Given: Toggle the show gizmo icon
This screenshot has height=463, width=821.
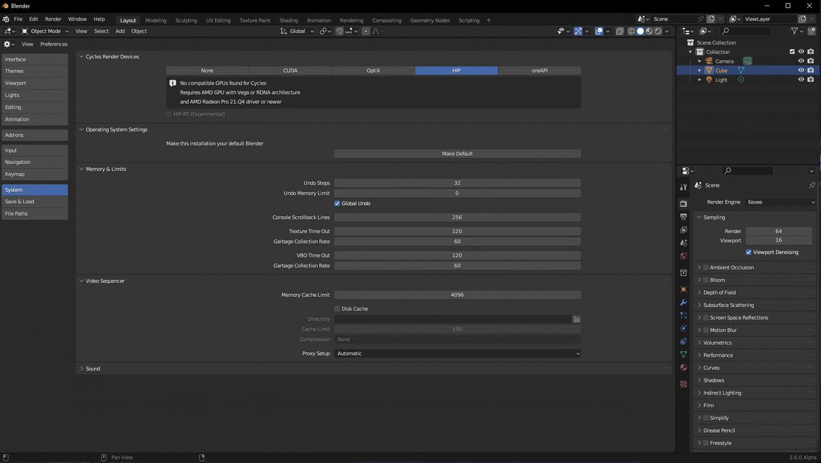Looking at the screenshot, I should click(578, 31).
